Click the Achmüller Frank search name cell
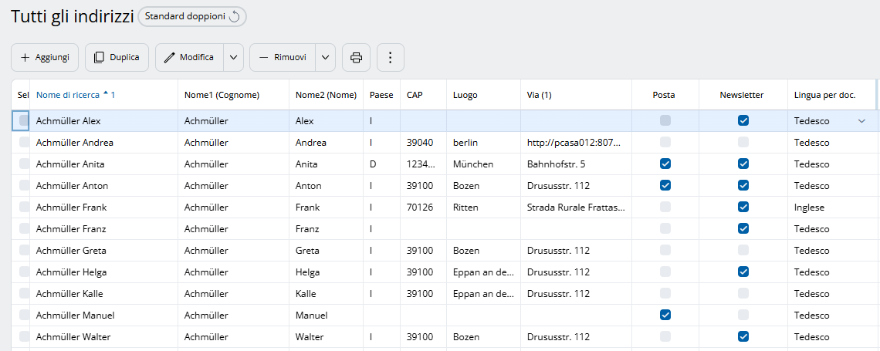The width and height of the screenshot is (880, 351). pyautogui.click(x=72, y=208)
